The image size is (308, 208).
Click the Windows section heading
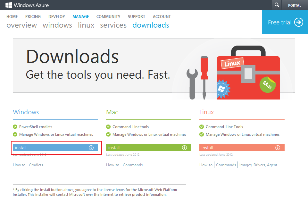[26, 112]
